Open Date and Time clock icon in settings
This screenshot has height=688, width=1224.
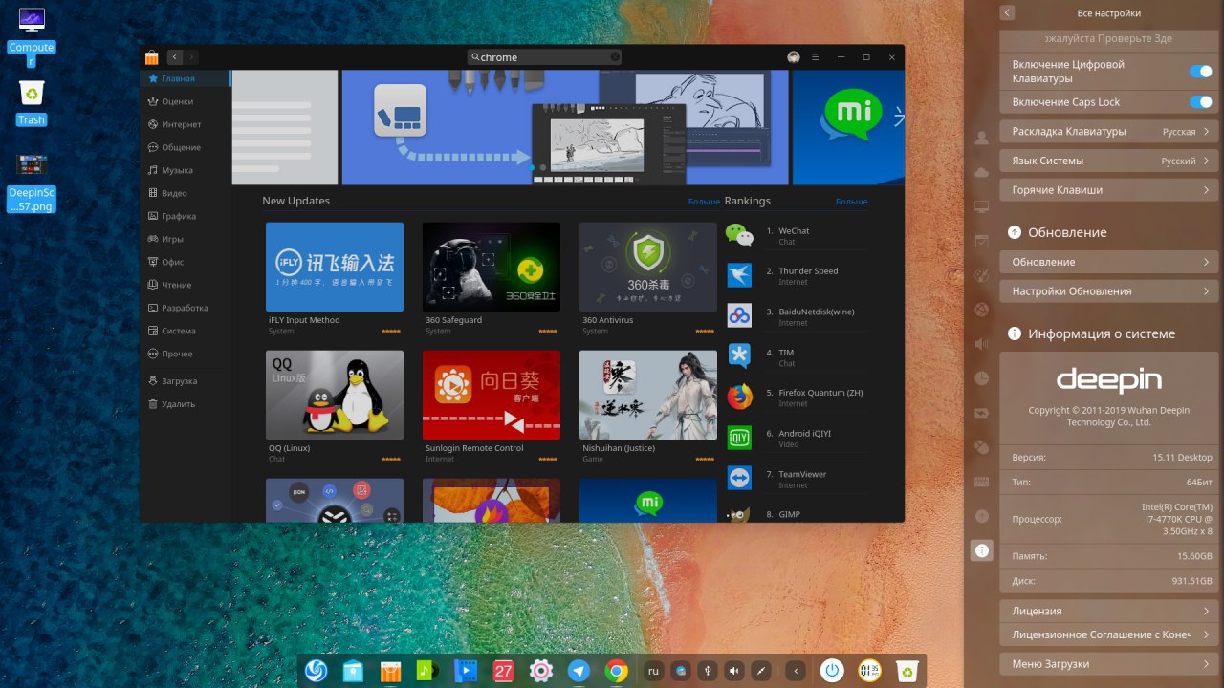(981, 378)
